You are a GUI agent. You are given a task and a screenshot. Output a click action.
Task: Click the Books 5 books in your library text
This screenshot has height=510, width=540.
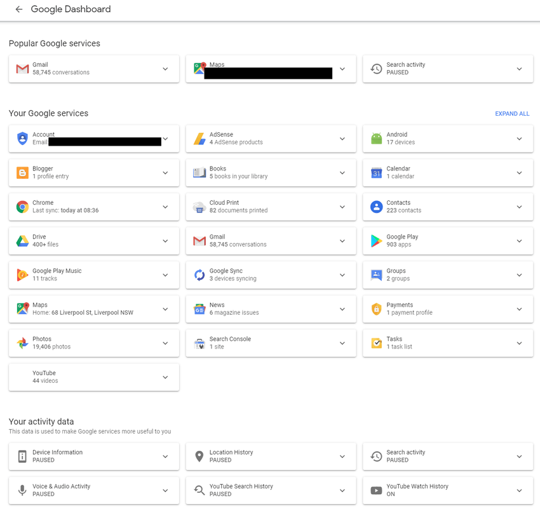(238, 176)
